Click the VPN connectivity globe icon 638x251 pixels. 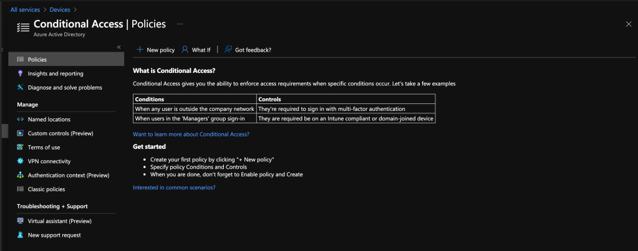[x=21, y=161]
